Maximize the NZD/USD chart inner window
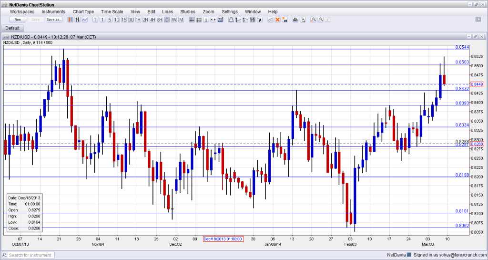 [475, 37]
